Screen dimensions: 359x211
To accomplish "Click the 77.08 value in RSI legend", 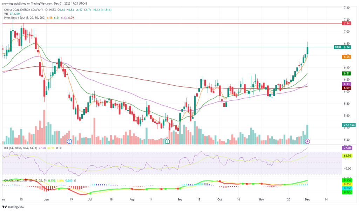I will [42, 148].
